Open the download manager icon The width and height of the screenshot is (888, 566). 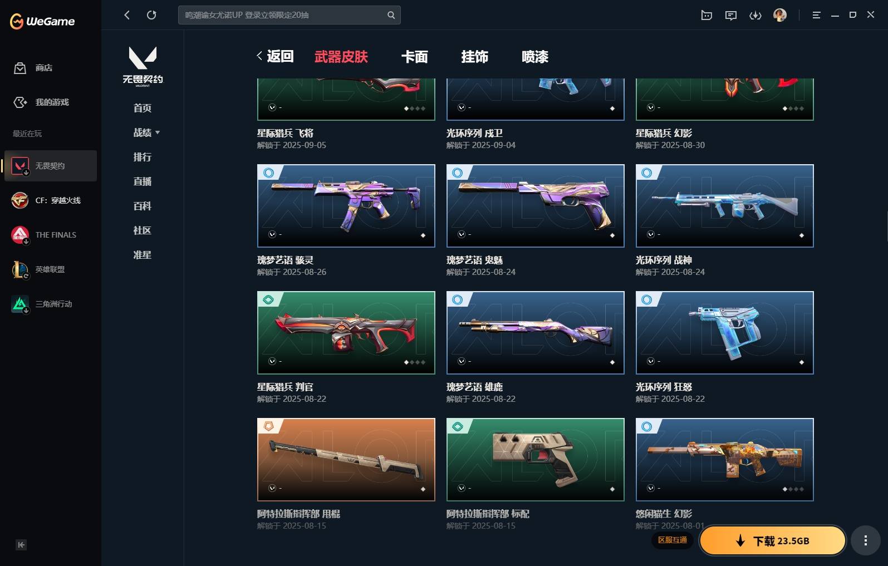pyautogui.click(x=755, y=16)
